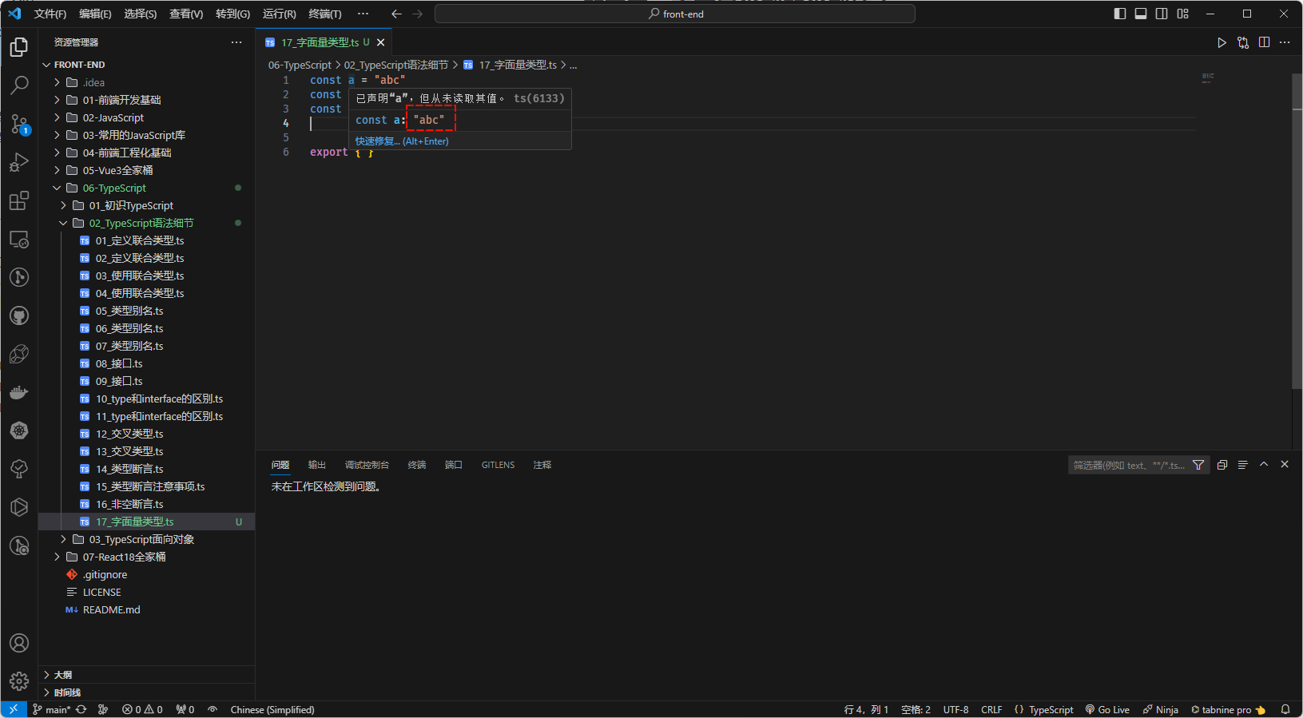The image size is (1303, 718).
Task: Open the Manage settings gear
Action: 19,681
